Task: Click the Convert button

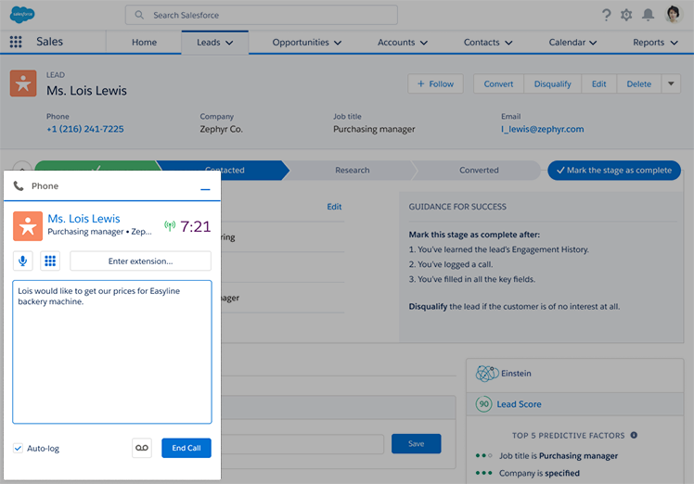Action: [498, 83]
